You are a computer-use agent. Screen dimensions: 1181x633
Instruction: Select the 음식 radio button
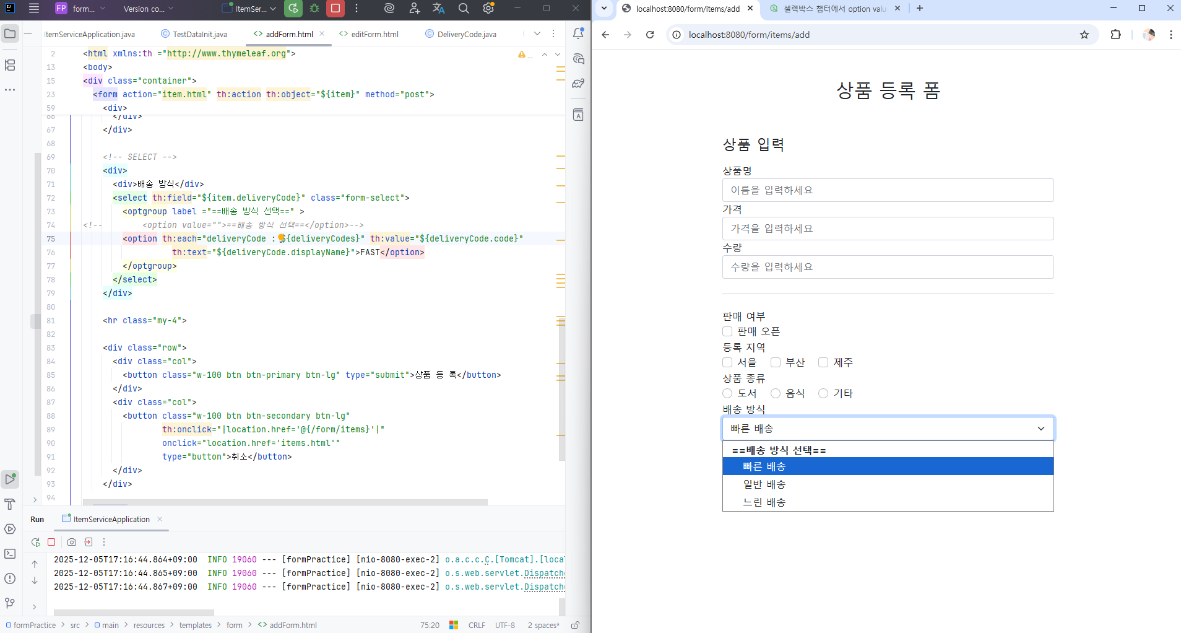(776, 393)
